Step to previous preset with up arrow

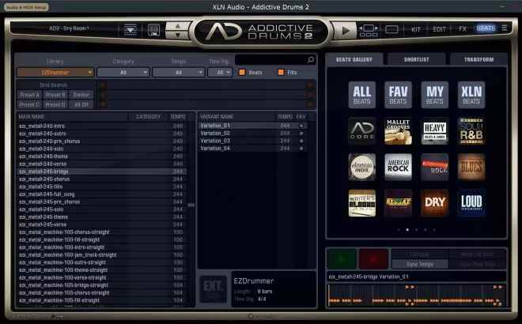coord(178,25)
